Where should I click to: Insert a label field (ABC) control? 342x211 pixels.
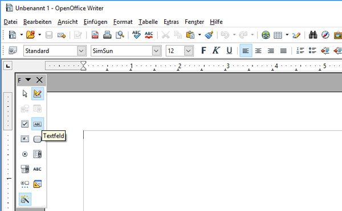point(37,169)
